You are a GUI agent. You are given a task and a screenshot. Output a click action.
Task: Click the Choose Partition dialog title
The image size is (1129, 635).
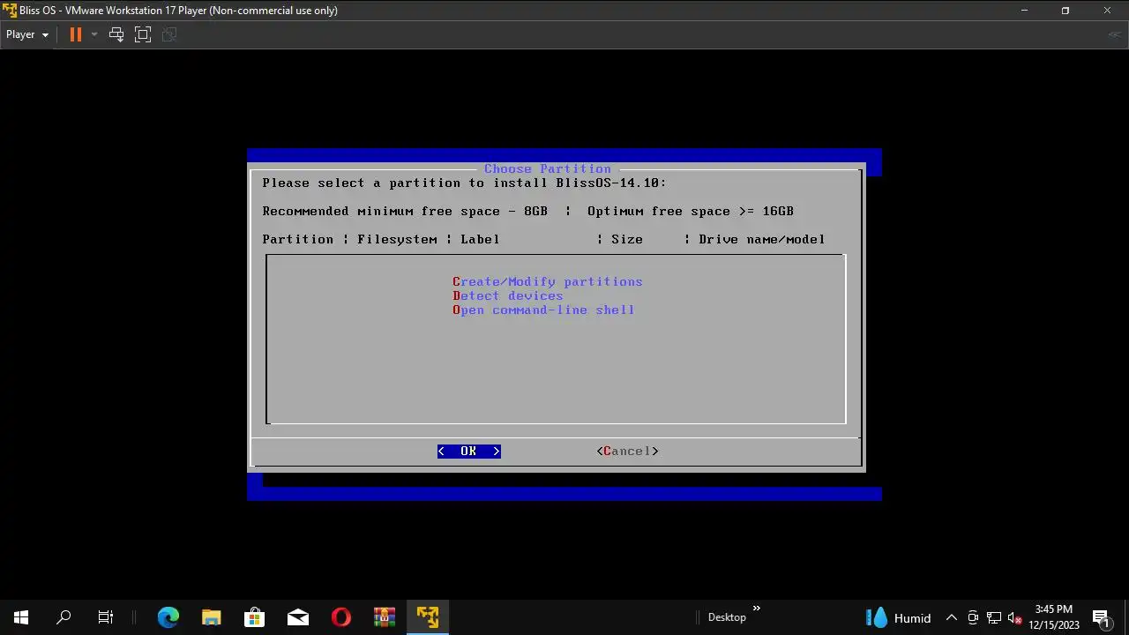547,168
